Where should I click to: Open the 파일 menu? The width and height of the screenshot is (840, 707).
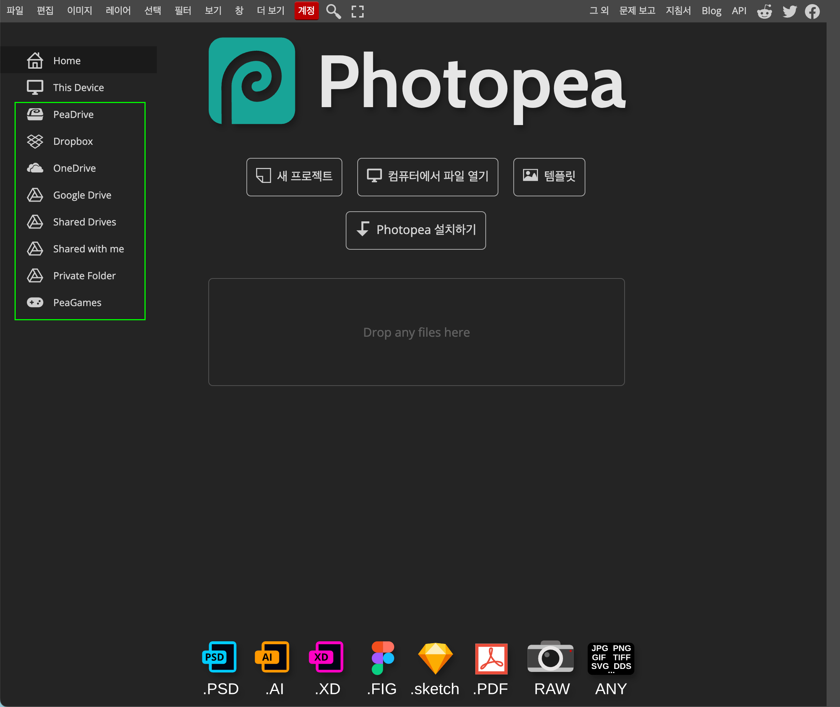click(15, 10)
